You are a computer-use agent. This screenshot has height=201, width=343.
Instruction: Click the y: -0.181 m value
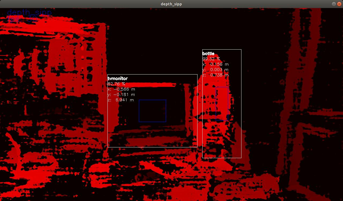point(121,95)
